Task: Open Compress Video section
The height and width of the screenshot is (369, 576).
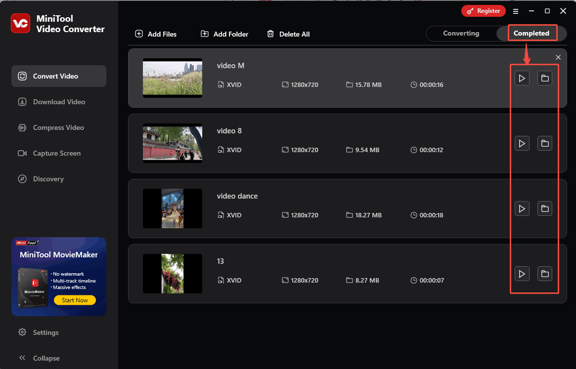Action: click(58, 127)
